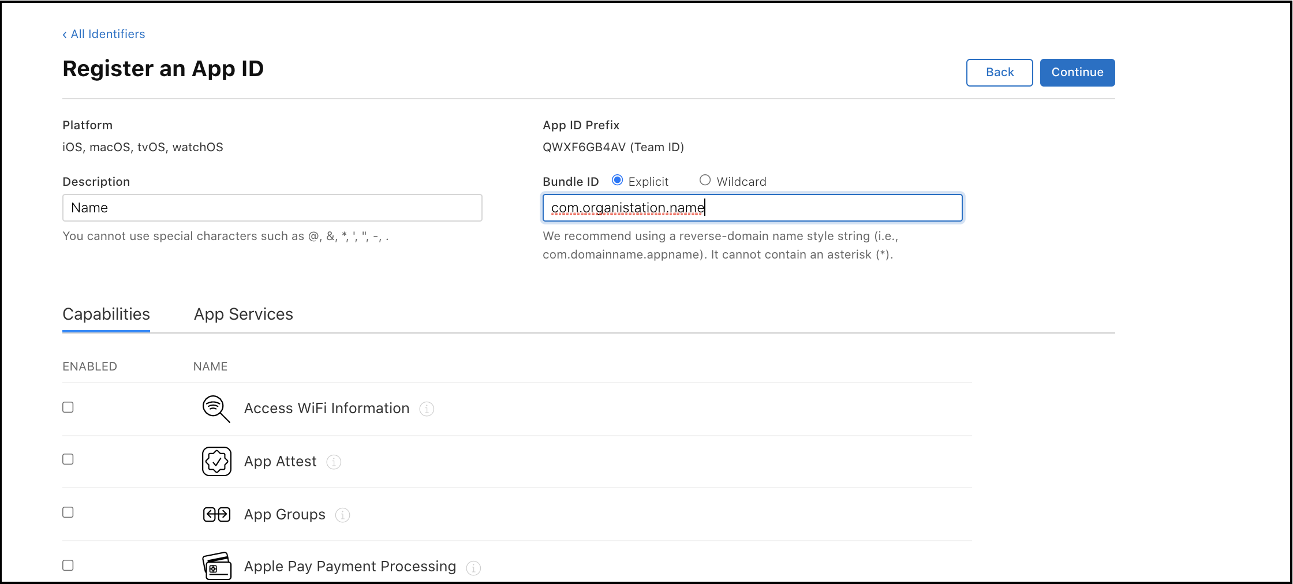
Task: Click the Back button
Action: point(999,73)
